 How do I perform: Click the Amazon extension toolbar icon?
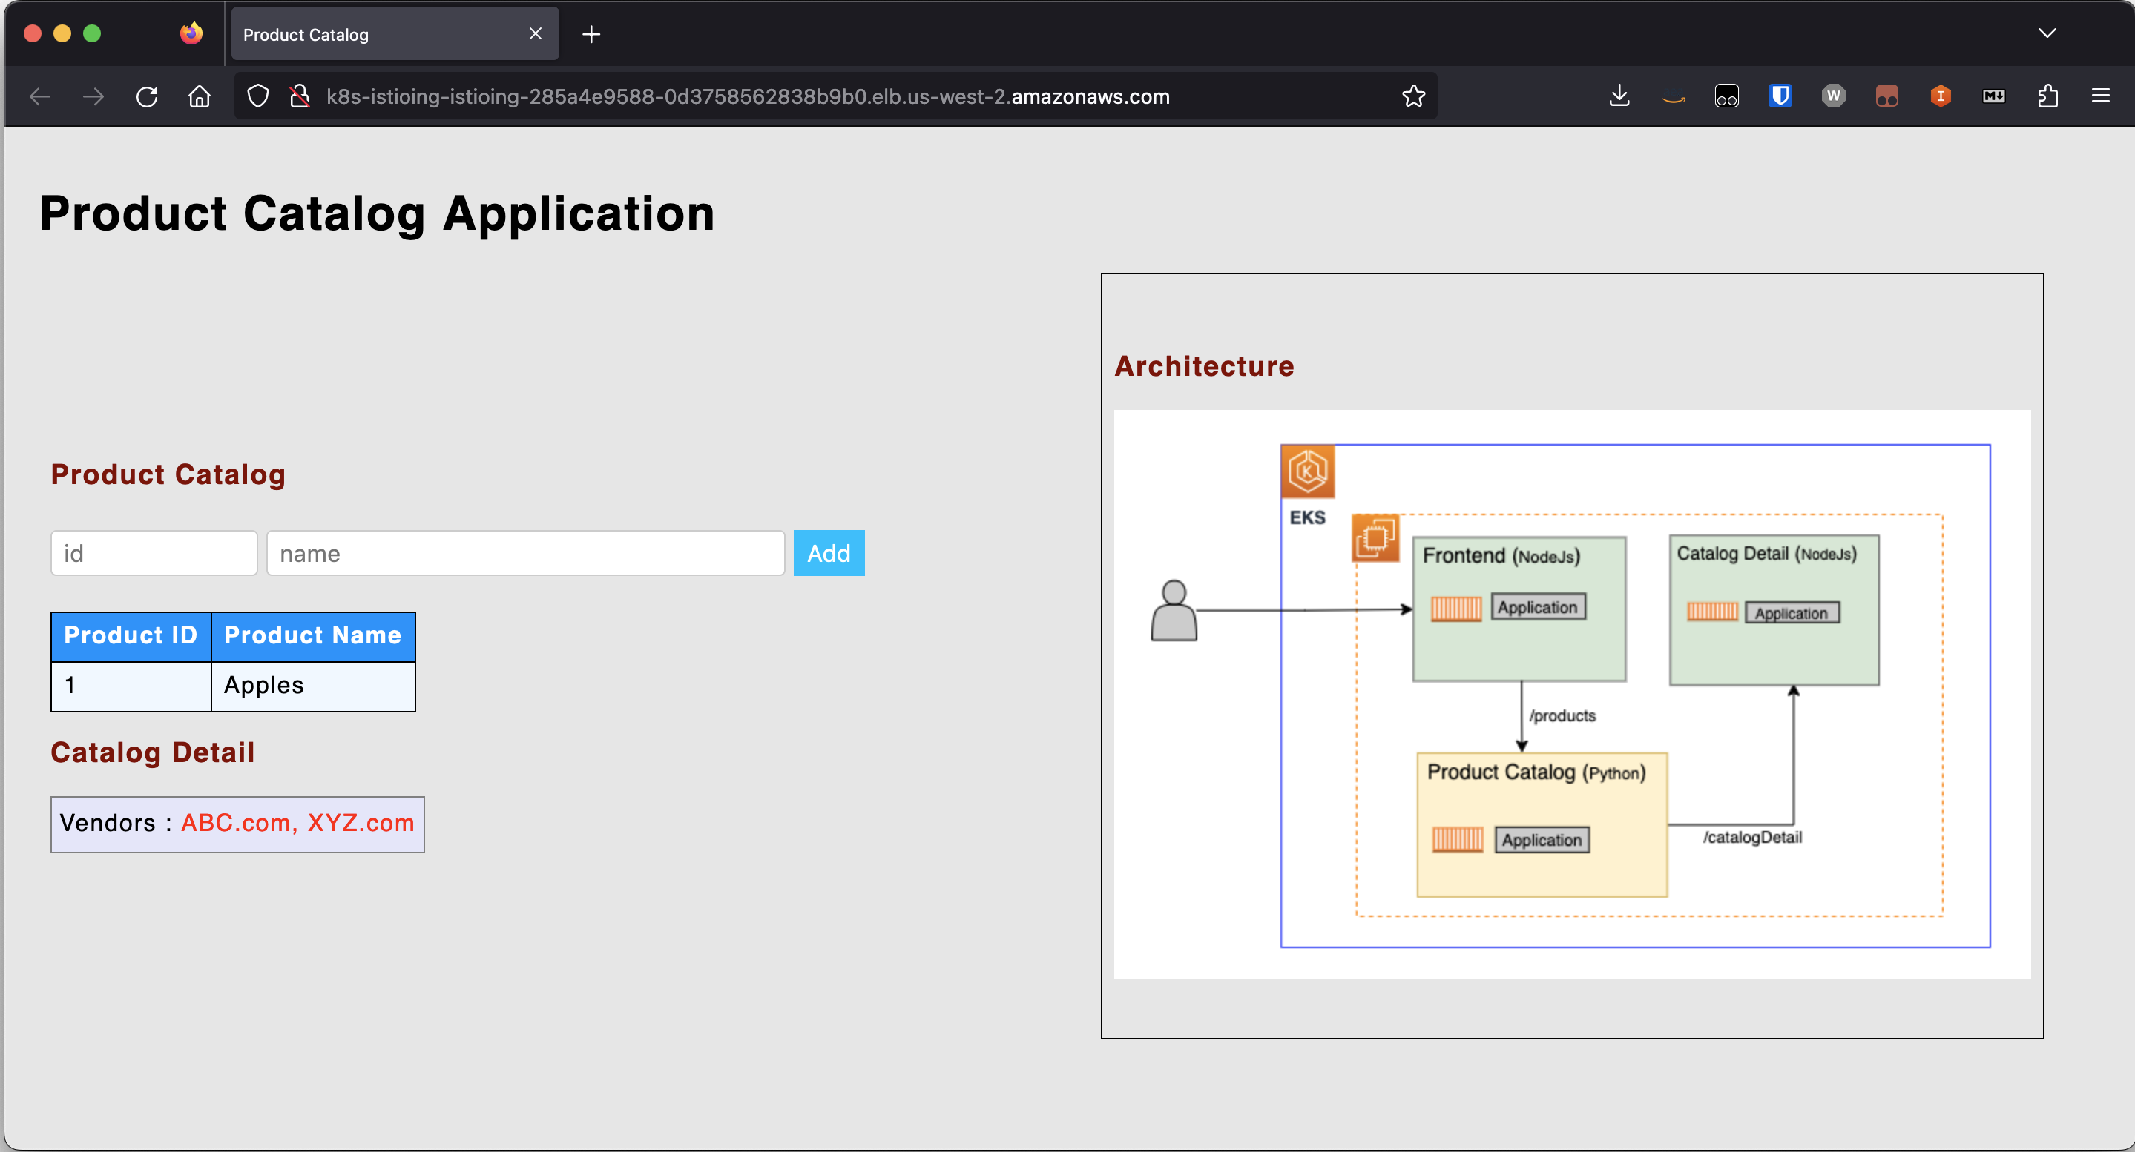(x=1673, y=96)
